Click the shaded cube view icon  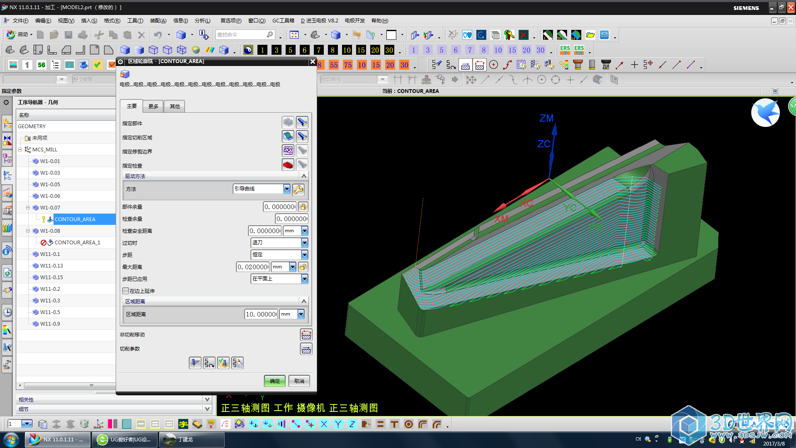125,50
